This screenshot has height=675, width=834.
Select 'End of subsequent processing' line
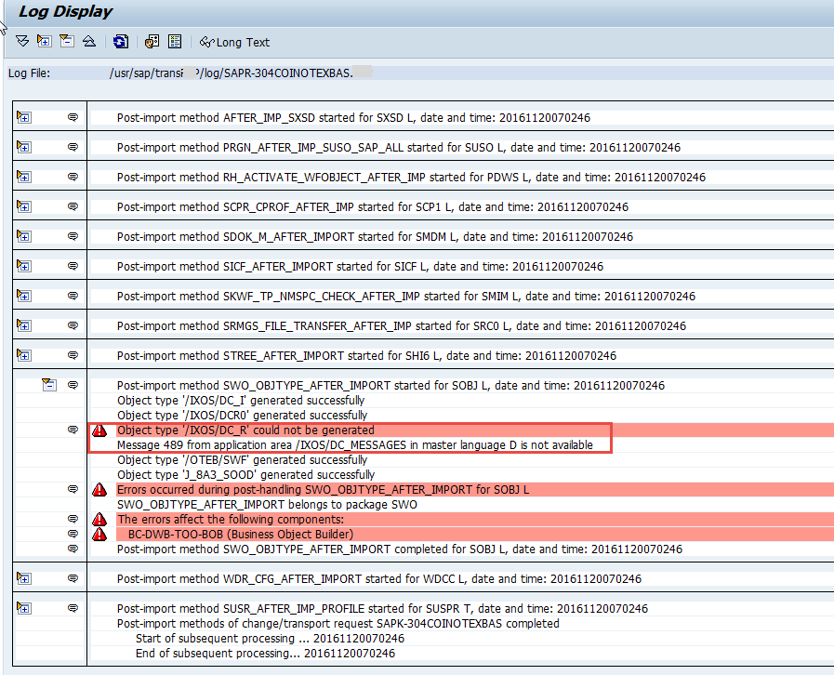coord(265,654)
